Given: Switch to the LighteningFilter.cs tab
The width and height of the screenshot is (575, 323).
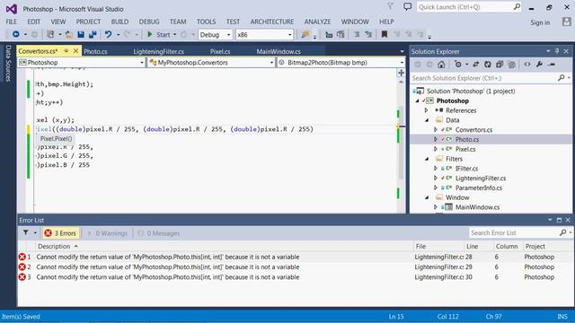Looking at the screenshot, I should tap(158, 52).
